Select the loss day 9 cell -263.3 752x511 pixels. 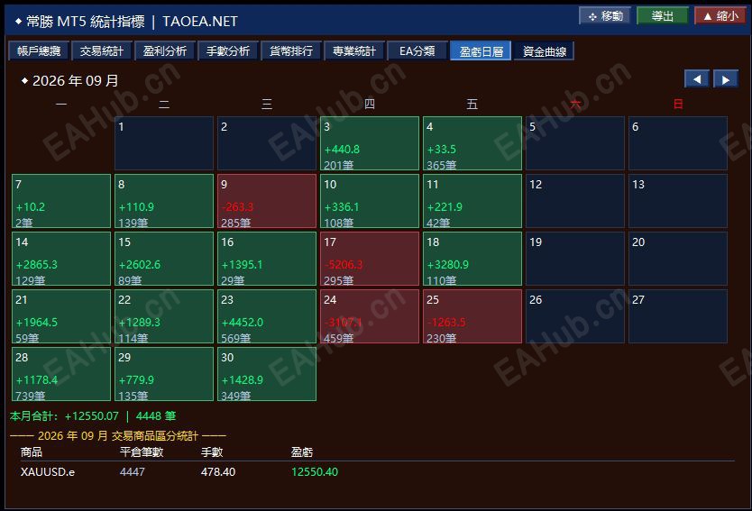267,201
